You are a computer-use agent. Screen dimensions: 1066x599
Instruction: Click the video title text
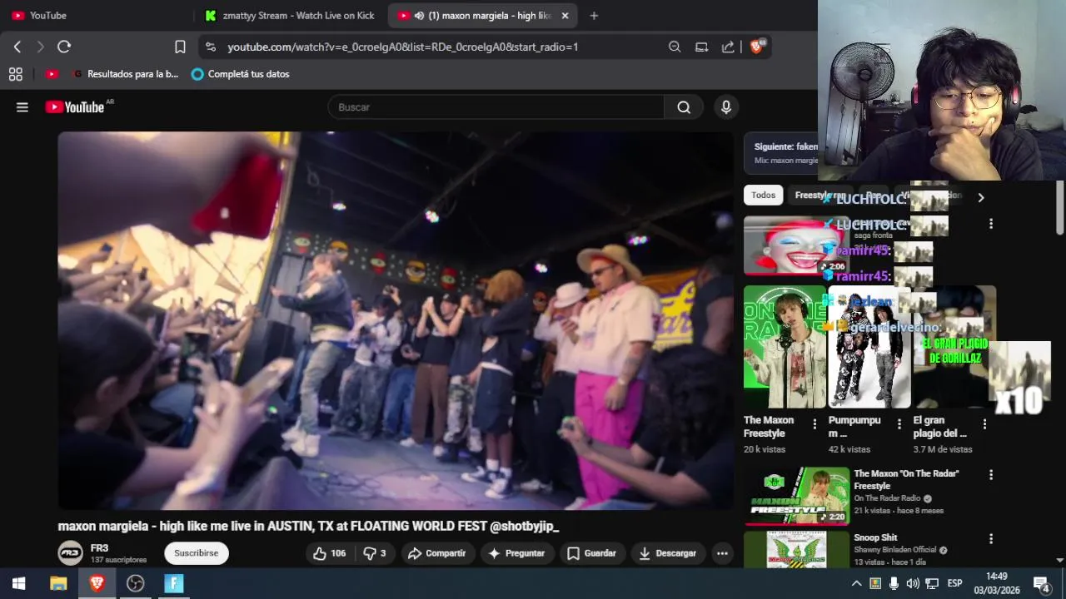308,527
